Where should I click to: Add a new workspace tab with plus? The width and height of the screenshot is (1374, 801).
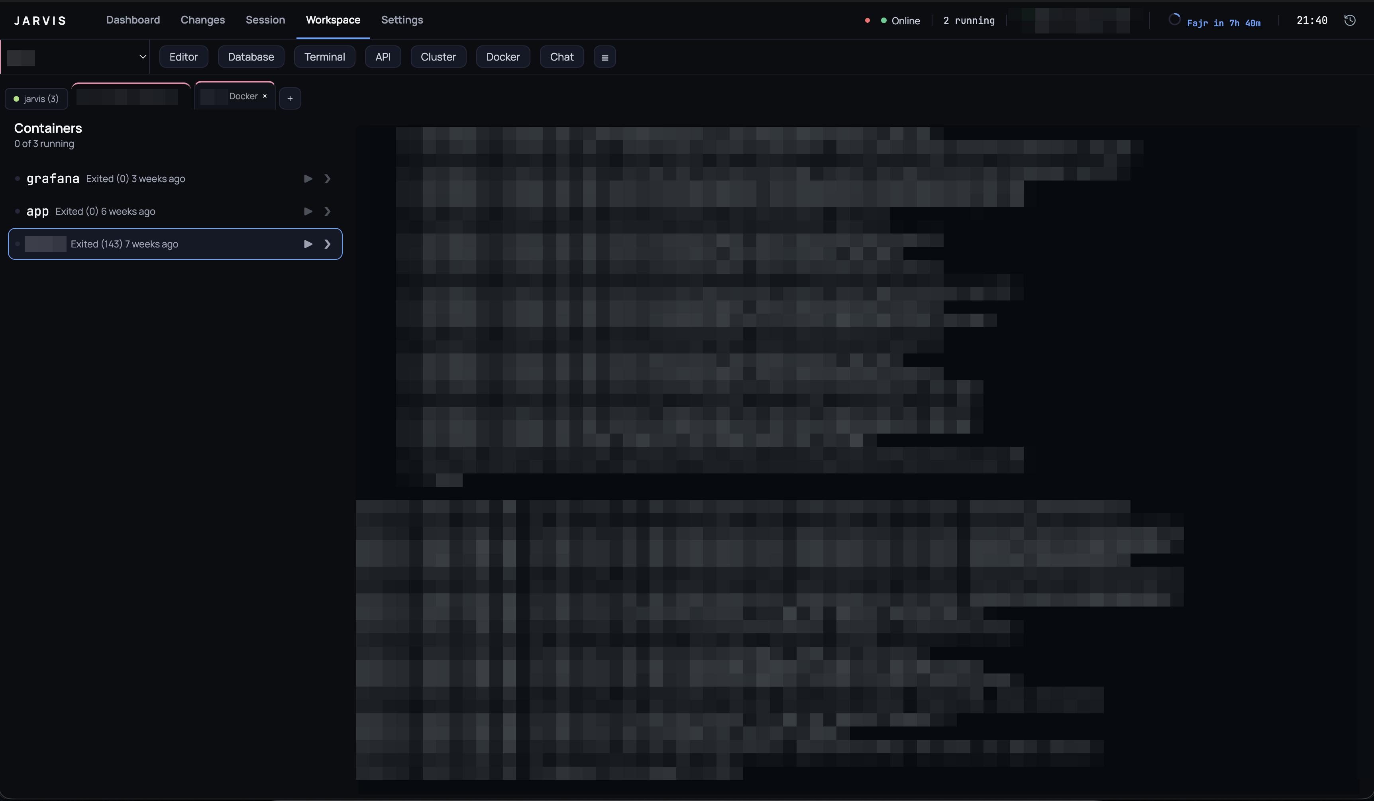click(x=290, y=99)
